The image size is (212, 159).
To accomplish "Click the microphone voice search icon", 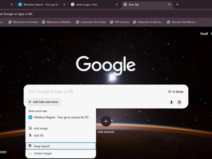I will (x=171, y=102).
